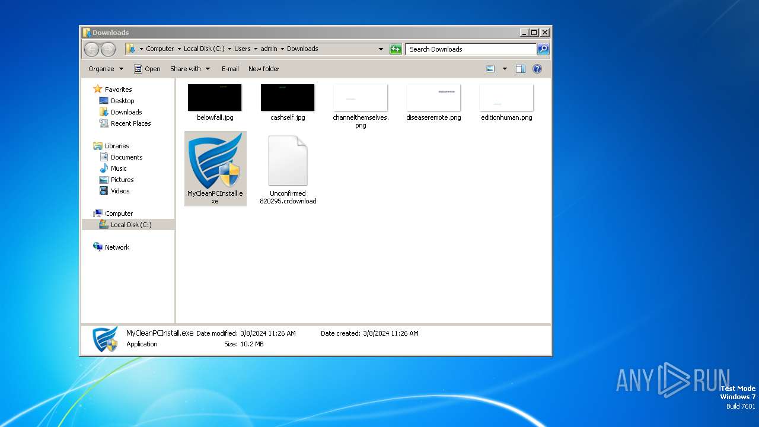Click Computer in the address bar
The image size is (759, 427).
(x=160, y=49)
